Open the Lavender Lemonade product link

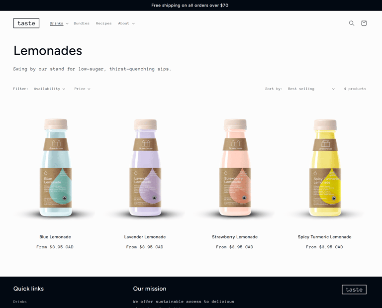(145, 237)
